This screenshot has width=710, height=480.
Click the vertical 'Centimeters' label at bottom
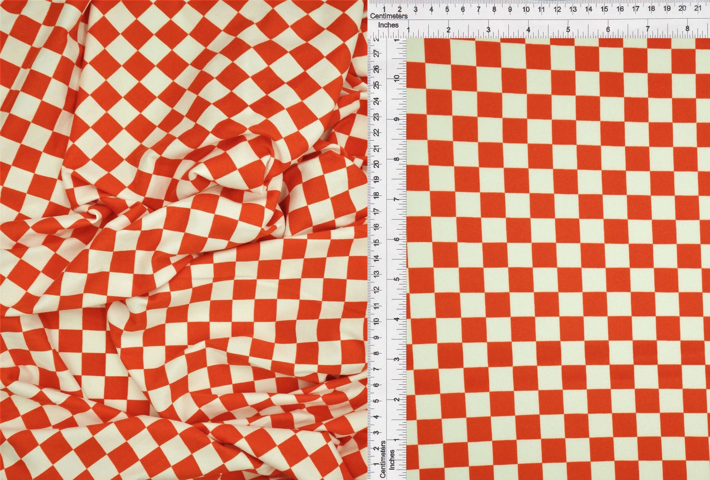[383, 459]
